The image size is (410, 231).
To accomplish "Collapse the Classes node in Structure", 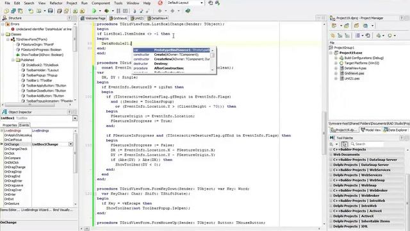I will click(x=3, y=34).
